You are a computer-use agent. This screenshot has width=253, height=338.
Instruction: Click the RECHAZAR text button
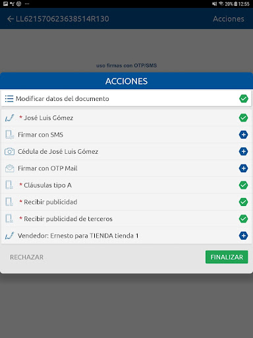coord(27,257)
